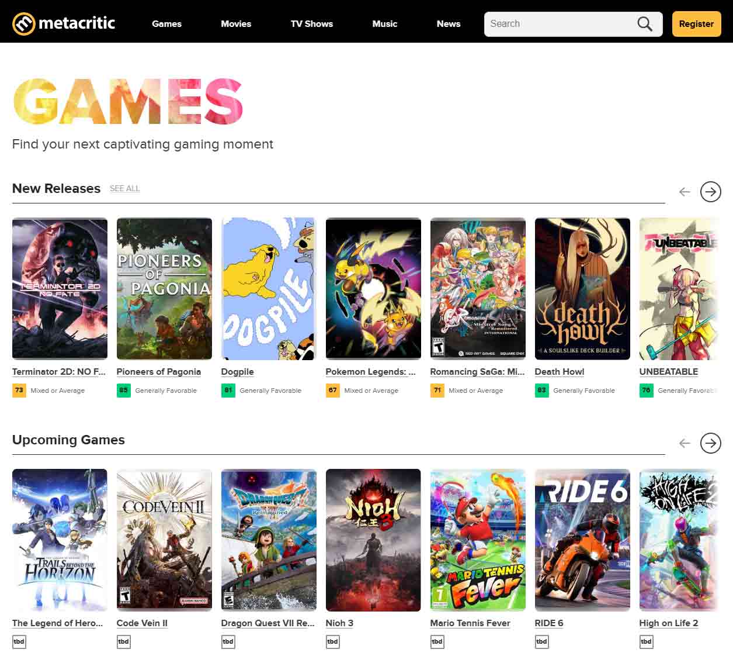The width and height of the screenshot is (733, 663).
Task: Open the Games menu
Action: (166, 24)
